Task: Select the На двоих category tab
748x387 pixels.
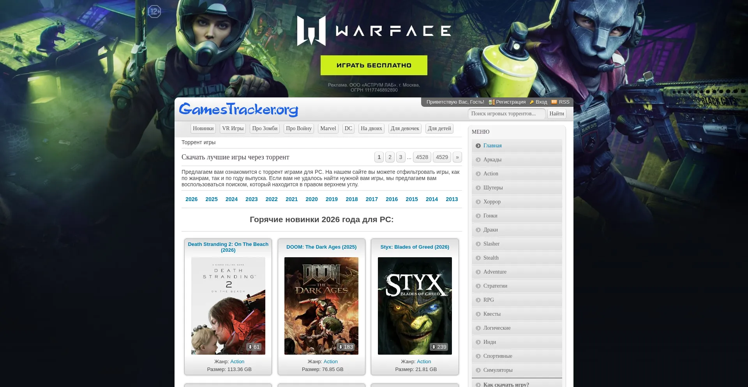Action: tap(371, 129)
